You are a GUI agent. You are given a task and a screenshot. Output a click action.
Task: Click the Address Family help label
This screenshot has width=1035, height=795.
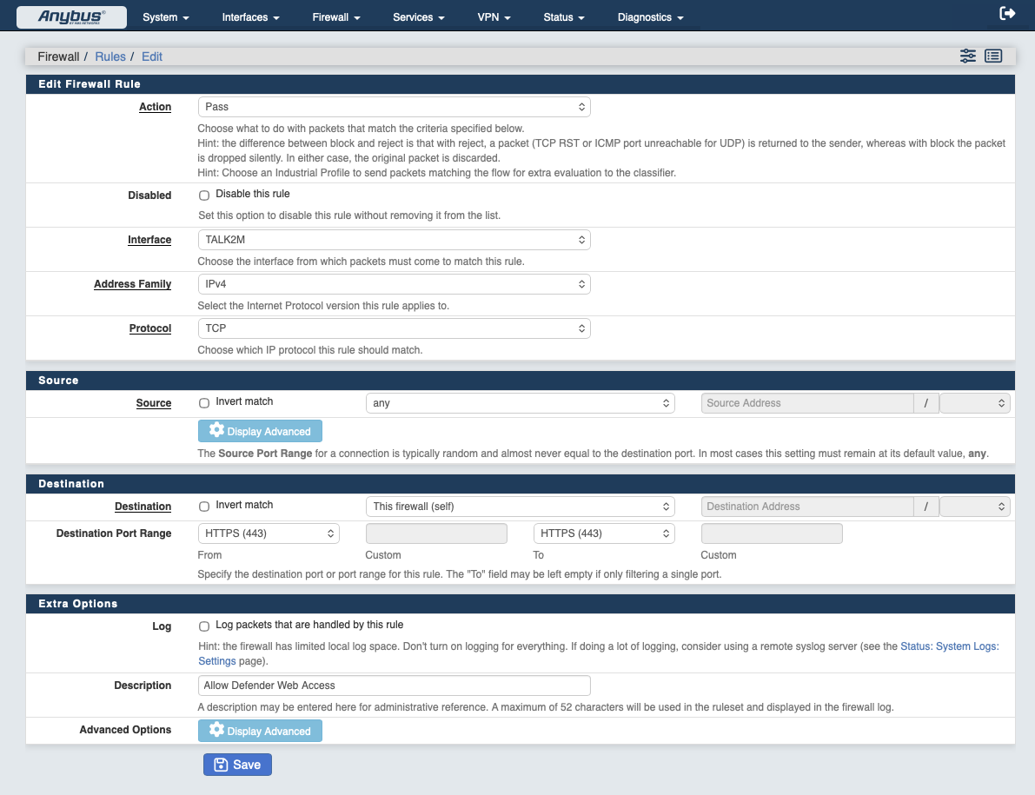point(133,284)
